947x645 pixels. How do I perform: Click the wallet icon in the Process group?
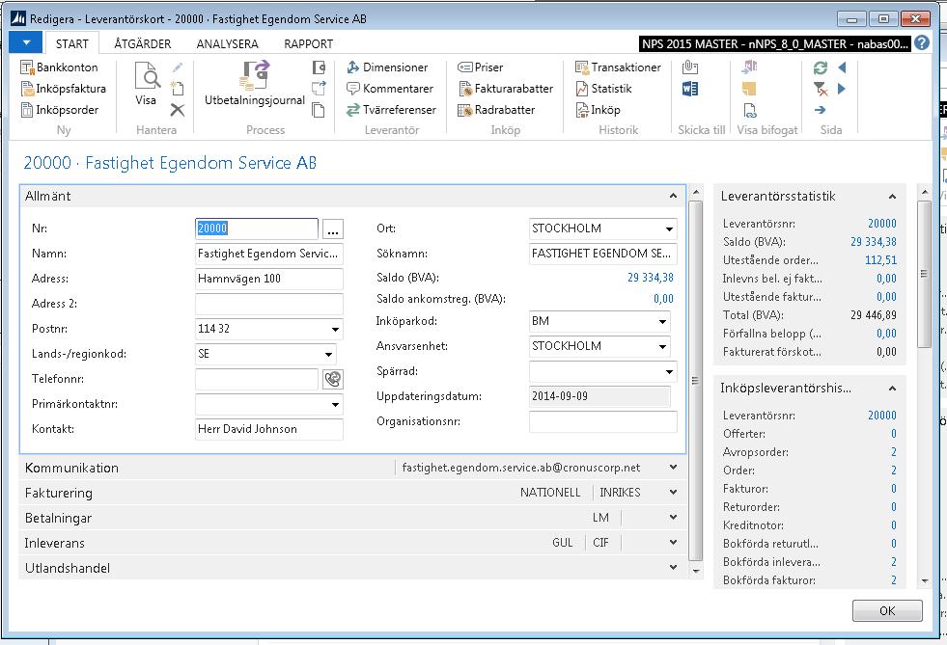click(x=319, y=67)
